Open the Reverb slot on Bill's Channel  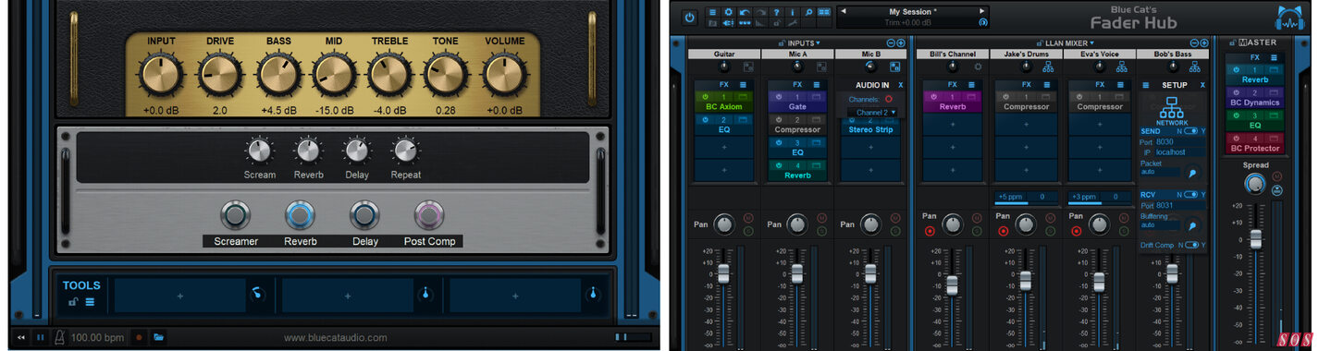[952, 107]
